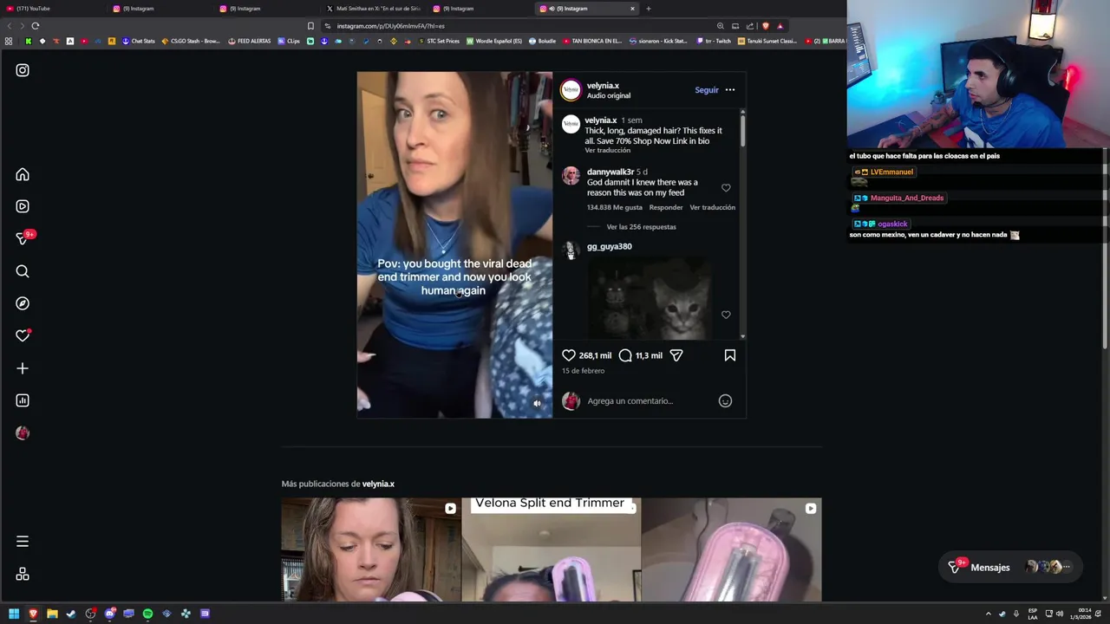The image size is (1110, 624).
Task: Open the Mensajes floating button
Action: [x=1010, y=567]
